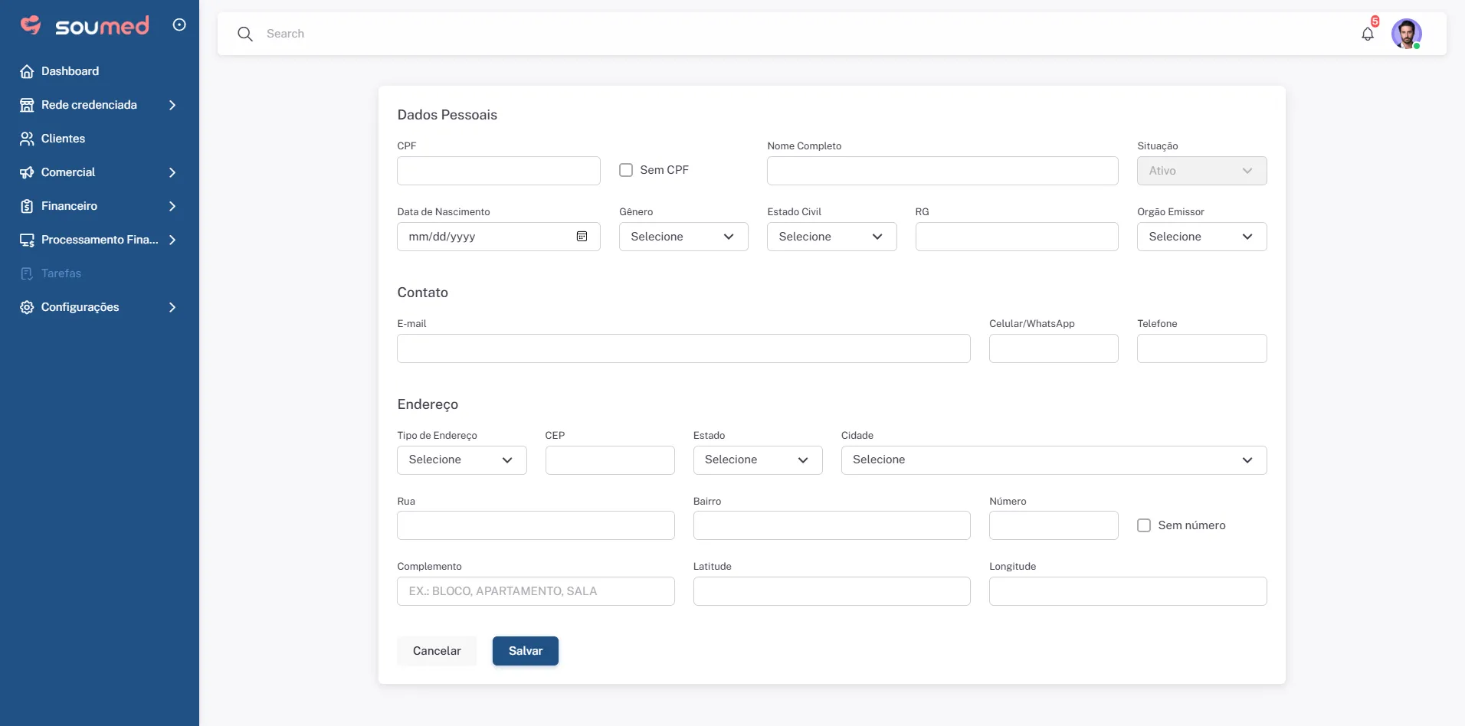The height and width of the screenshot is (726, 1465).
Task: Click the Cancelar button
Action: tap(437, 651)
